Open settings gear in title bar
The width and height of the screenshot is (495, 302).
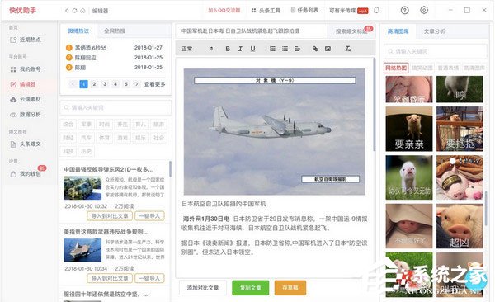424,10
